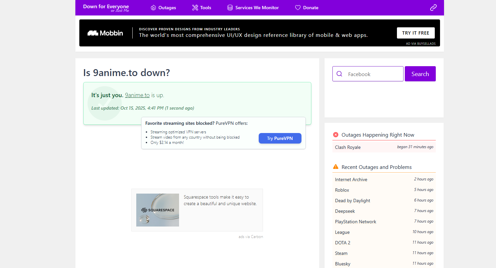
Task: Focus the Facebook search input field
Action: point(374,74)
